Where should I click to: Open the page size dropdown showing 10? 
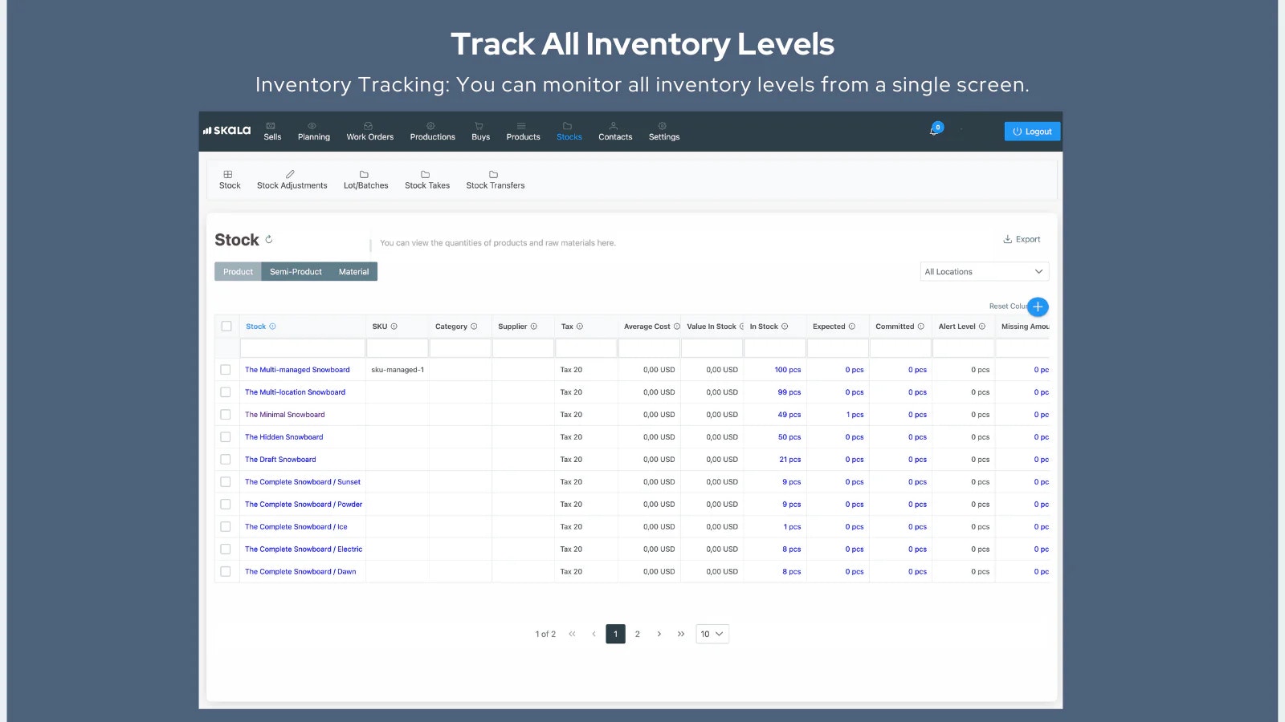click(712, 634)
